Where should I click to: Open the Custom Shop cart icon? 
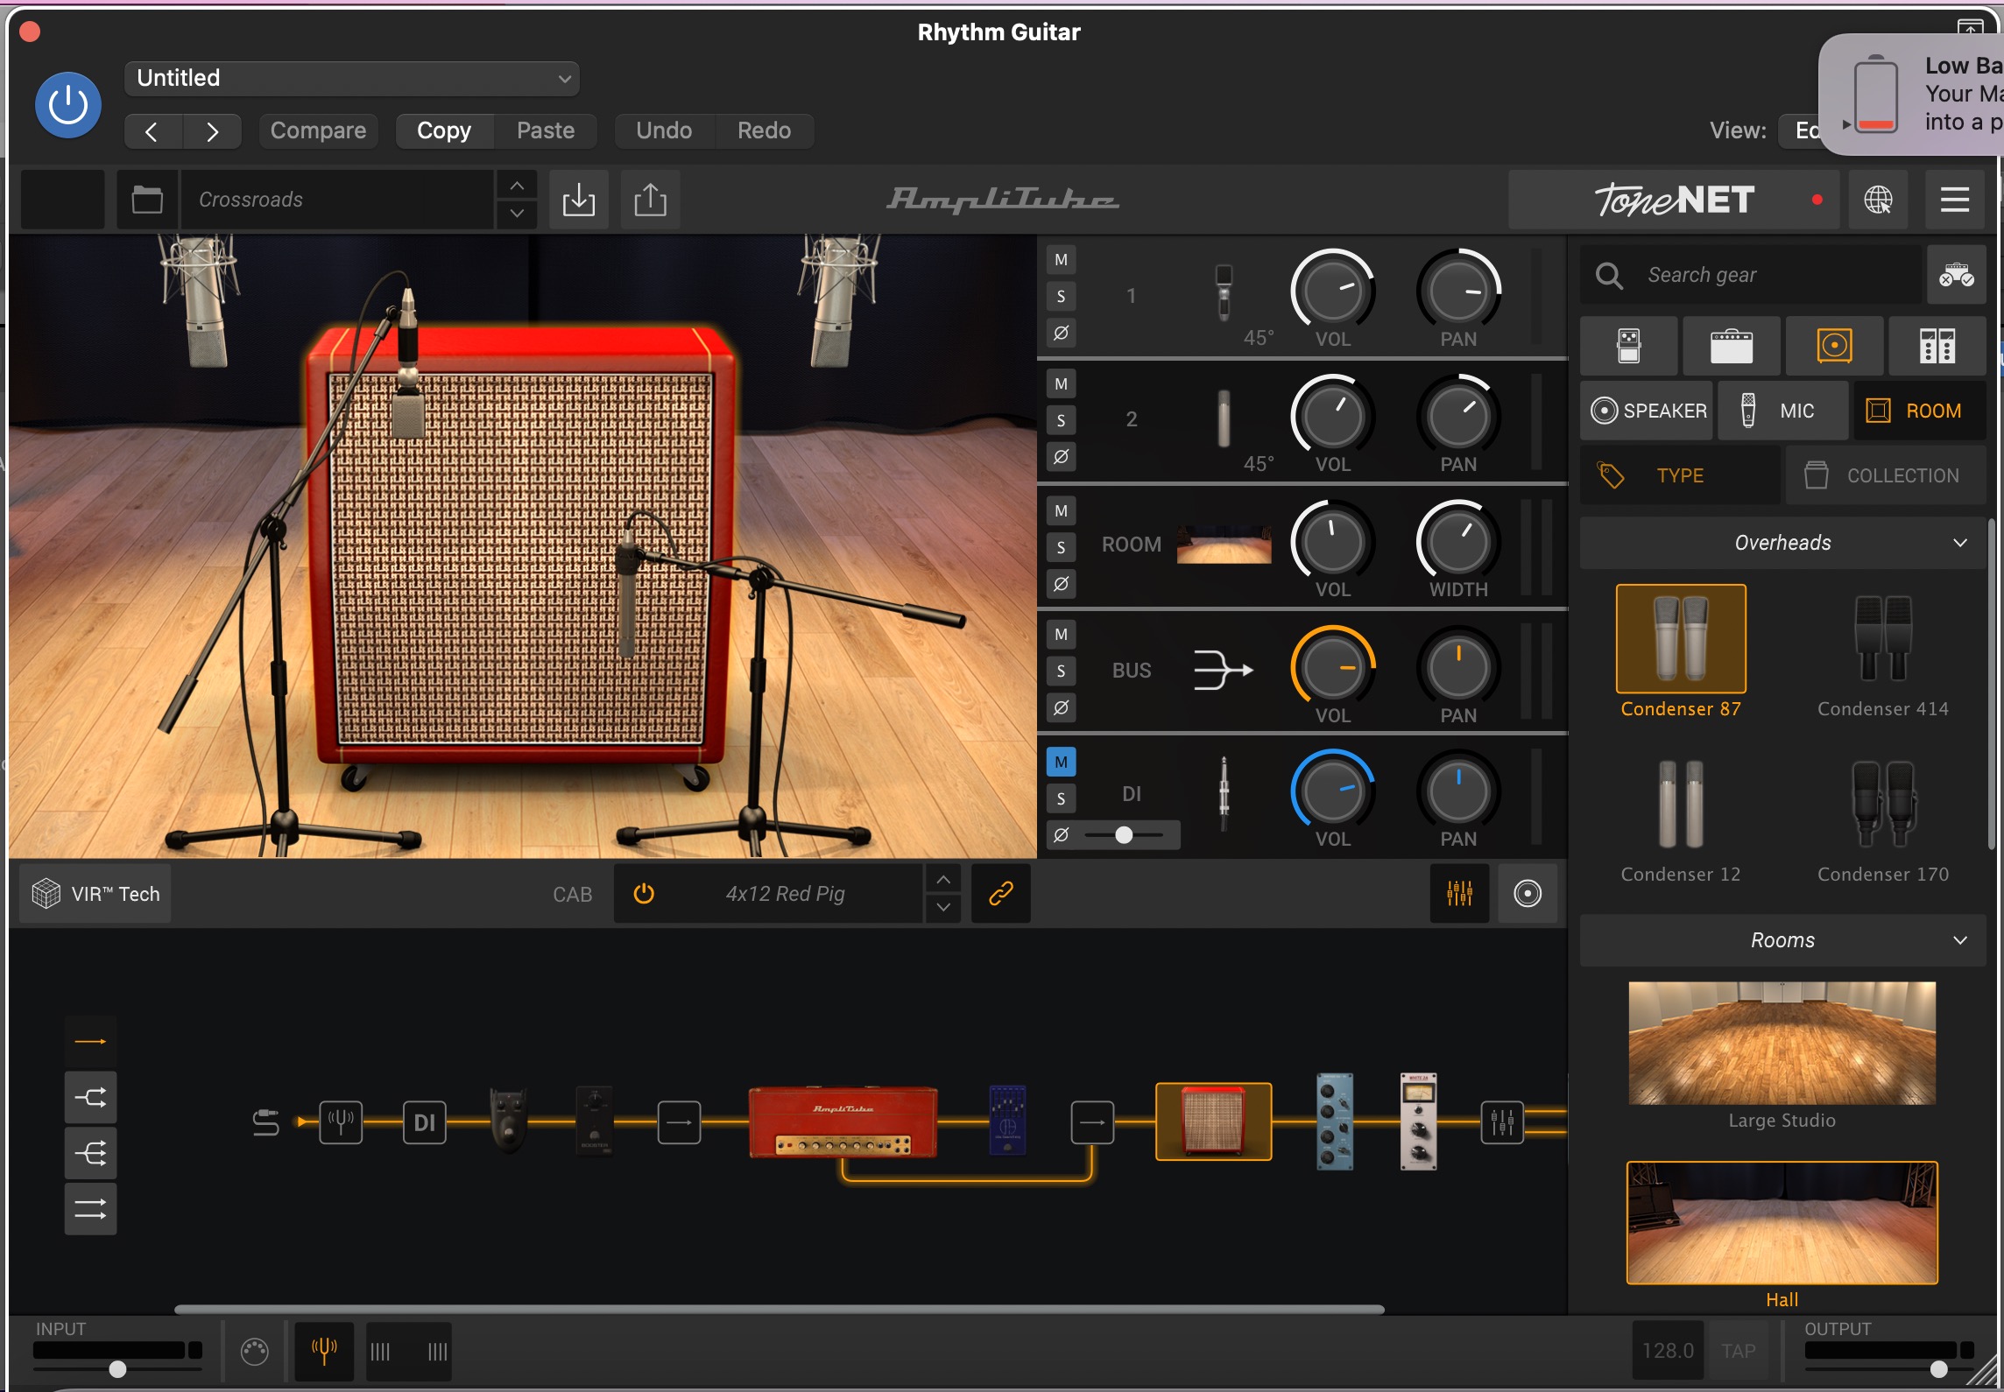(x=1956, y=275)
